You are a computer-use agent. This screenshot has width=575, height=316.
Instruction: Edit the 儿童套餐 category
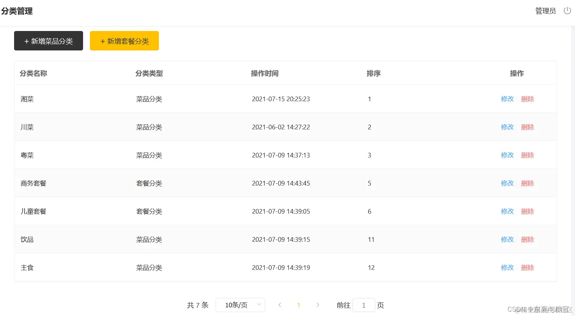coord(507,211)
